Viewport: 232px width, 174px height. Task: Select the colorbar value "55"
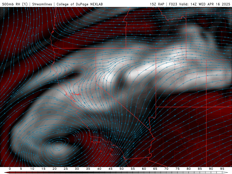pyautogui.click(x=133, y=169)
